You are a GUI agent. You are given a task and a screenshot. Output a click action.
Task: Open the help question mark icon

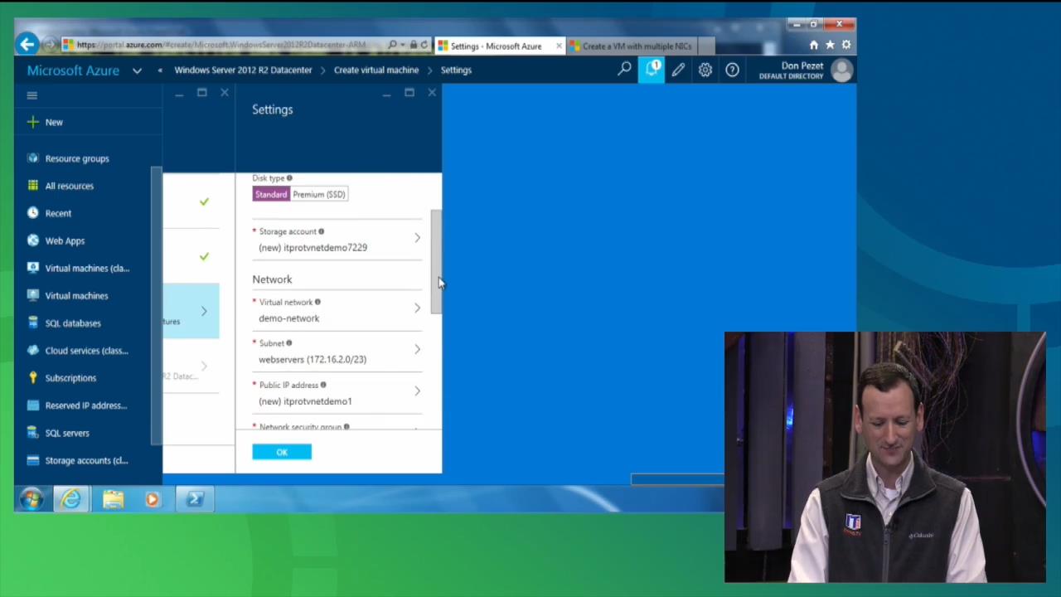tap(732, 70)
